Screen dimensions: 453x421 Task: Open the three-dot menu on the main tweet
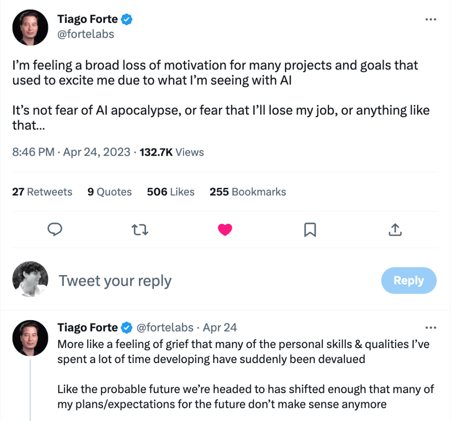(430, 20)
